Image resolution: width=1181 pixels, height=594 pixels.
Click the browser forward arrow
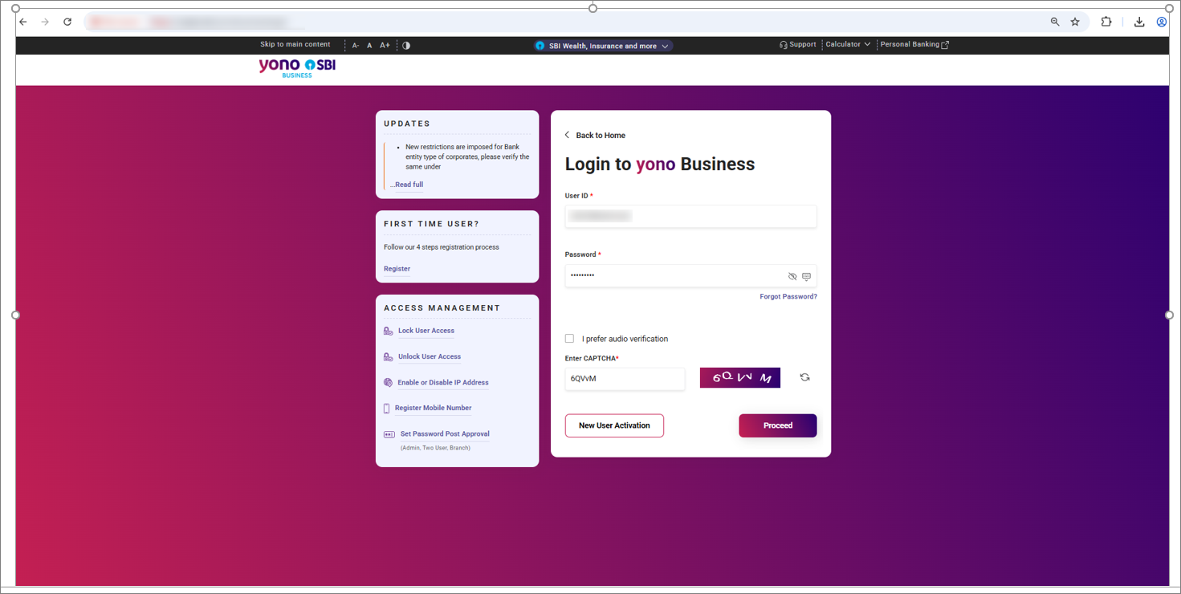pos(45,22)
